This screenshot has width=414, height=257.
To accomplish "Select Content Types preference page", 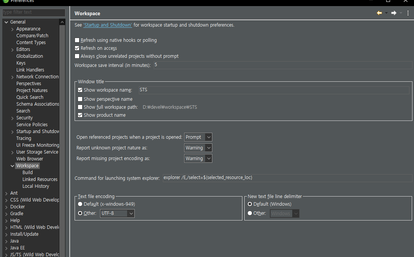I will pos(31,43).
